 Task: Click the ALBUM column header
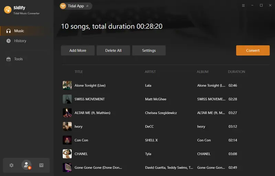202,72
